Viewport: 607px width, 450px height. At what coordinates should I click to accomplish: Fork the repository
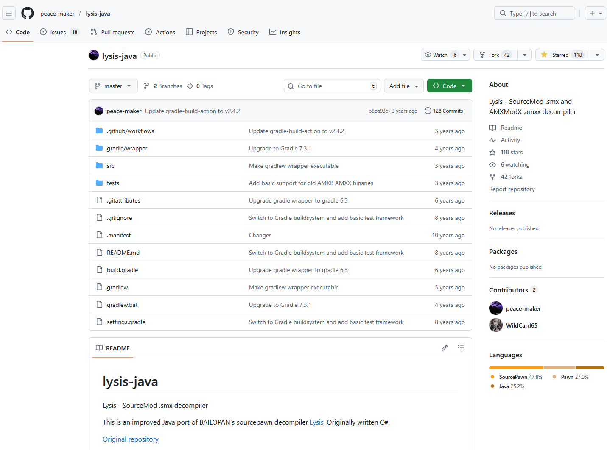495,55
